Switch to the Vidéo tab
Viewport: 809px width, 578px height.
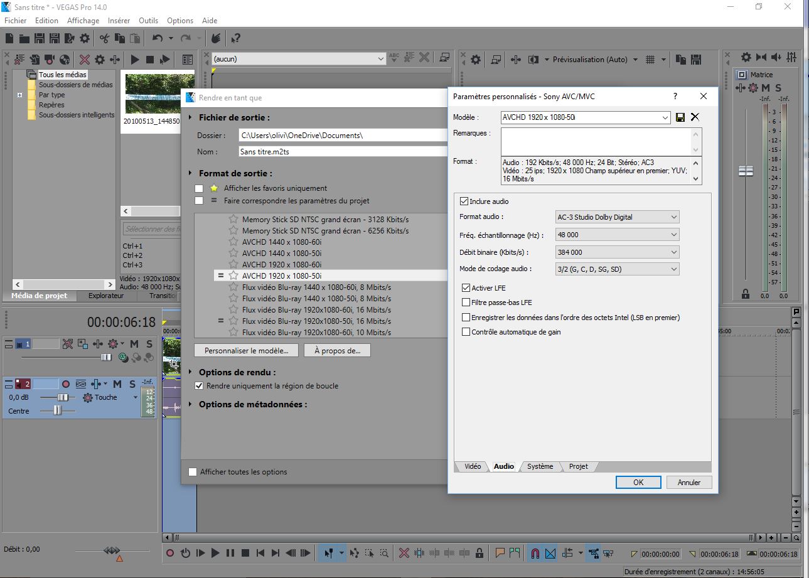pyautogui.click(x=472, y=466)
